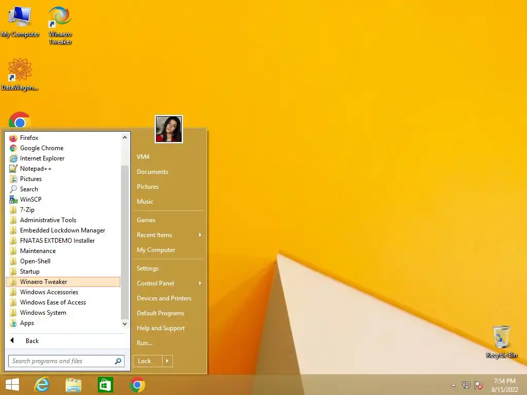
Task: Click the network icon in the system tray
Action: click(x=466, y=385)
